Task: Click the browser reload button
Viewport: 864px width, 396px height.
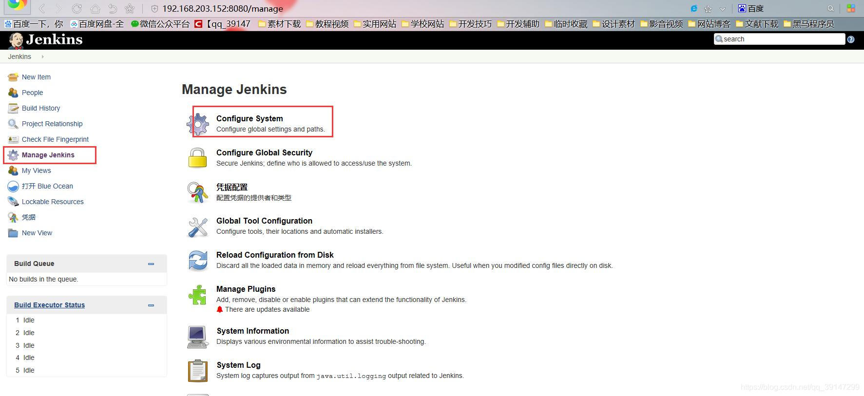Action: [77, 8]
